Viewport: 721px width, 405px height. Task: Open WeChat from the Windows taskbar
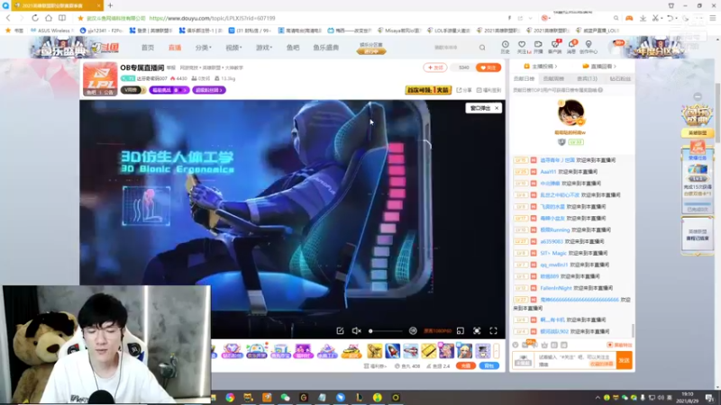pyautogui.click(x=285, y=398)
